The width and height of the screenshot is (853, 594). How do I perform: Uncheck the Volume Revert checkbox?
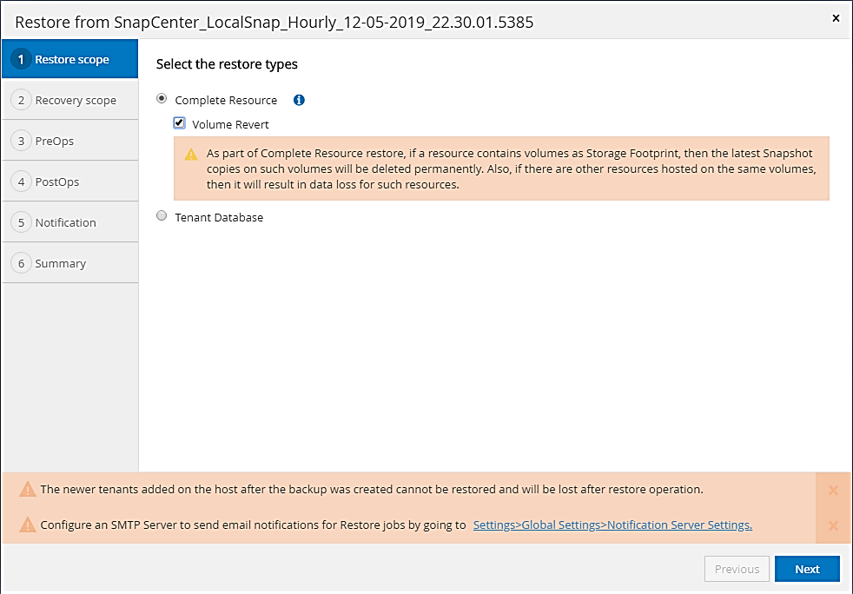(179, 123)
